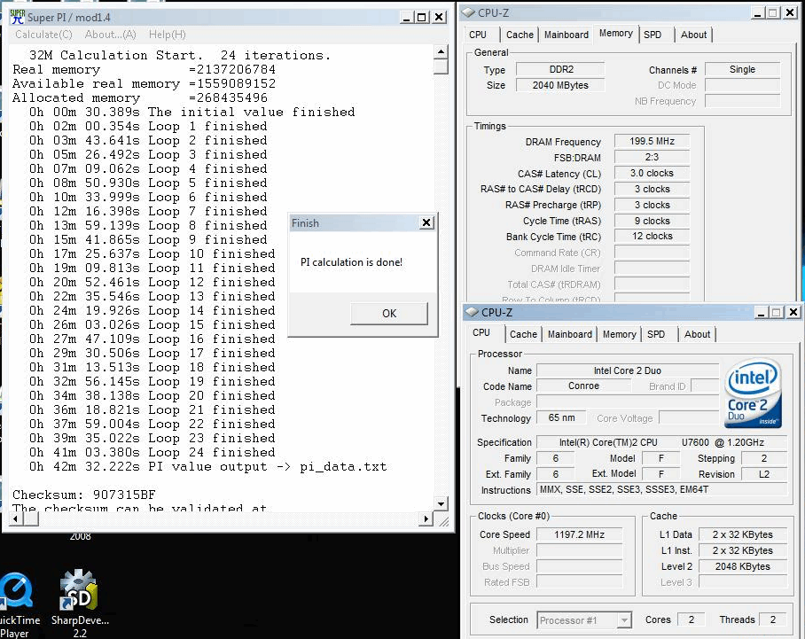This screenshot has height=639, width=805.
Task: Click the Size 2040 MBytes field
Action: [x=560, y=85]
